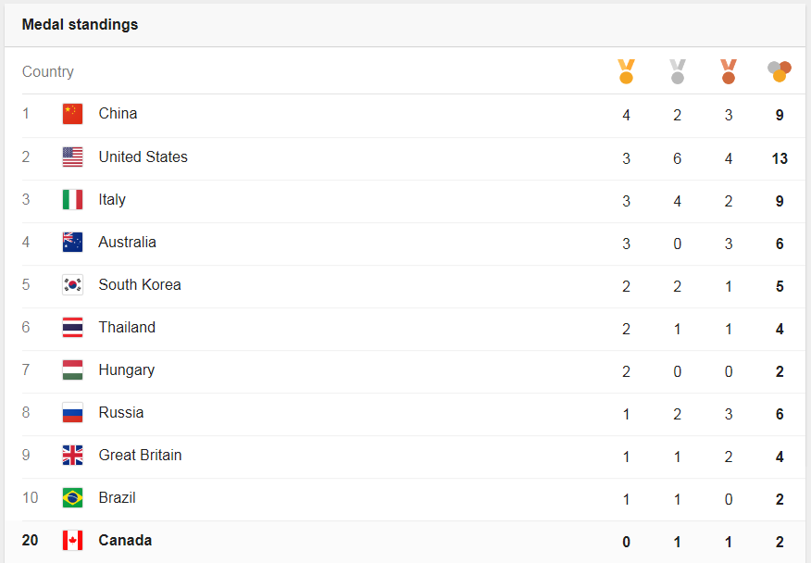Image resolution: width=811 pixels, height=563 pixels.
Task: Click the Canada flag icon
Action: 72,540
